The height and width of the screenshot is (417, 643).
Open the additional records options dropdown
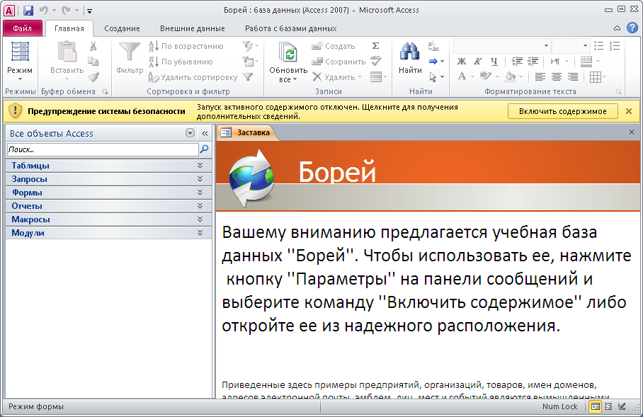pos(378,76)
